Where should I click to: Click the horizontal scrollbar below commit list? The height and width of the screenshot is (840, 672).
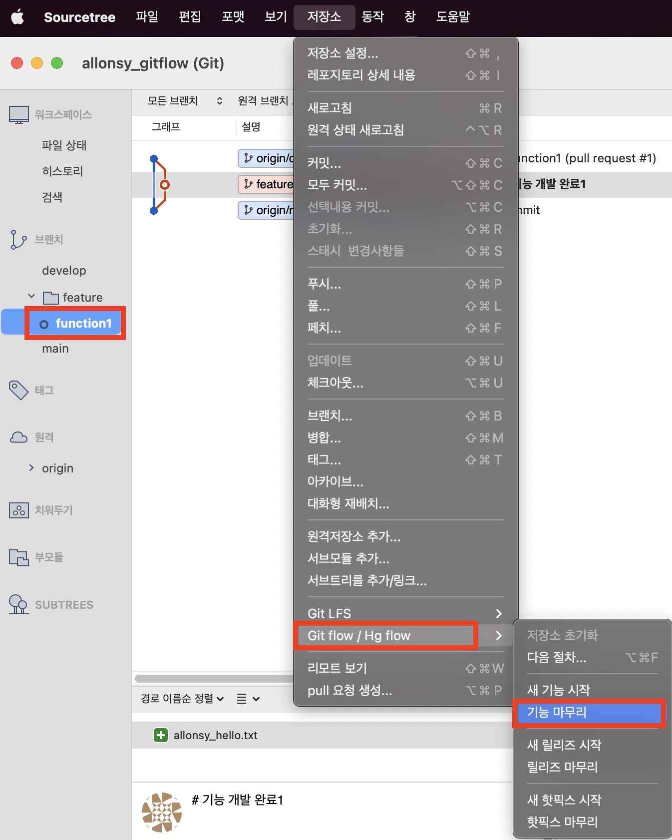pyautogui.click(x=214, y=679)
